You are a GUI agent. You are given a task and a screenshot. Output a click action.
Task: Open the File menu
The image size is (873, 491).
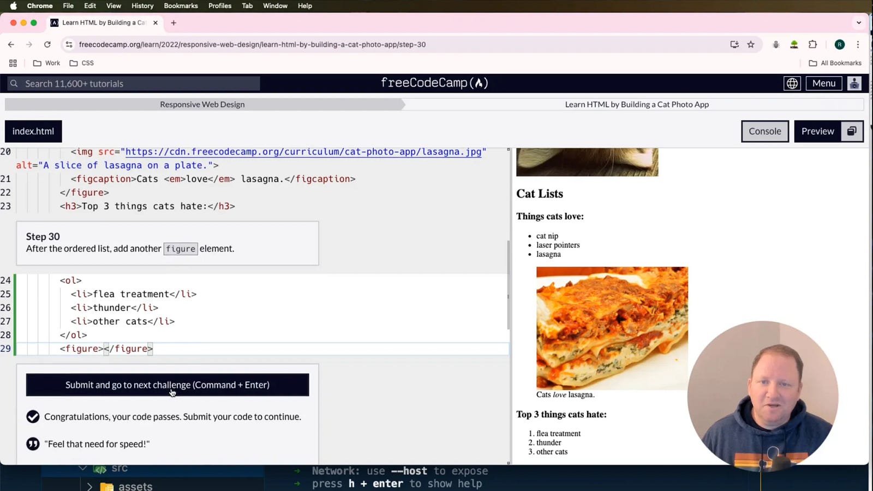click(x=68, y=6)
